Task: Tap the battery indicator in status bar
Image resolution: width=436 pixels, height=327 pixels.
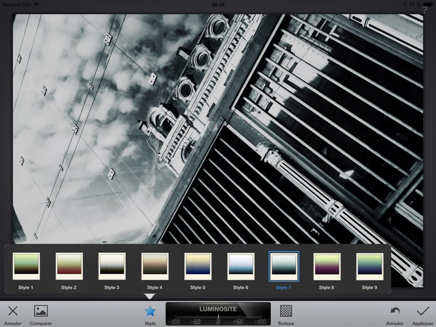Action: coord(428,4)
